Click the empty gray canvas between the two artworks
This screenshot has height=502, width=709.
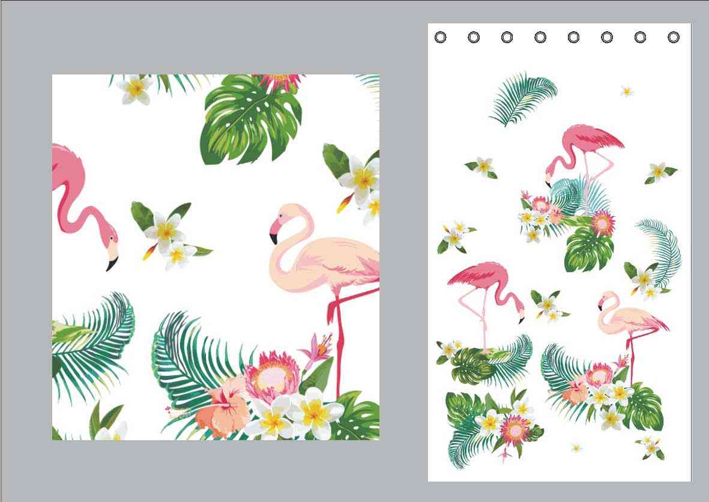[403, 258]
